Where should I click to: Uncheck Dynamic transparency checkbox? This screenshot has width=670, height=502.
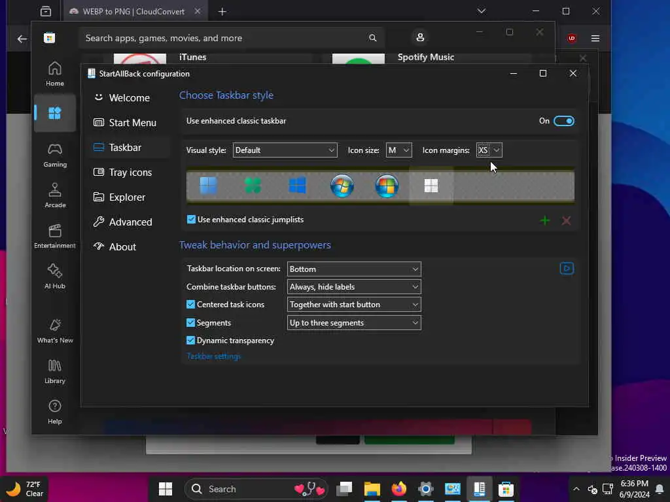tap(190, 340)
